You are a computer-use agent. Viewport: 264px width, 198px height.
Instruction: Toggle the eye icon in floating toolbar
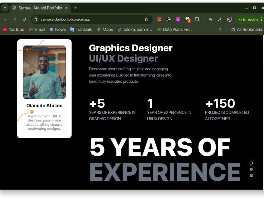coord(251,169)
